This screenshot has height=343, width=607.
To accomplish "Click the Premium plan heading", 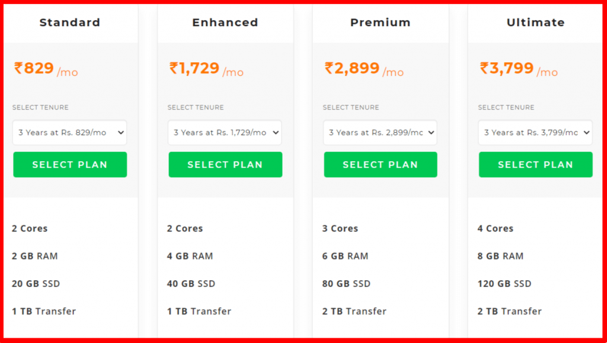I will 381,23.
